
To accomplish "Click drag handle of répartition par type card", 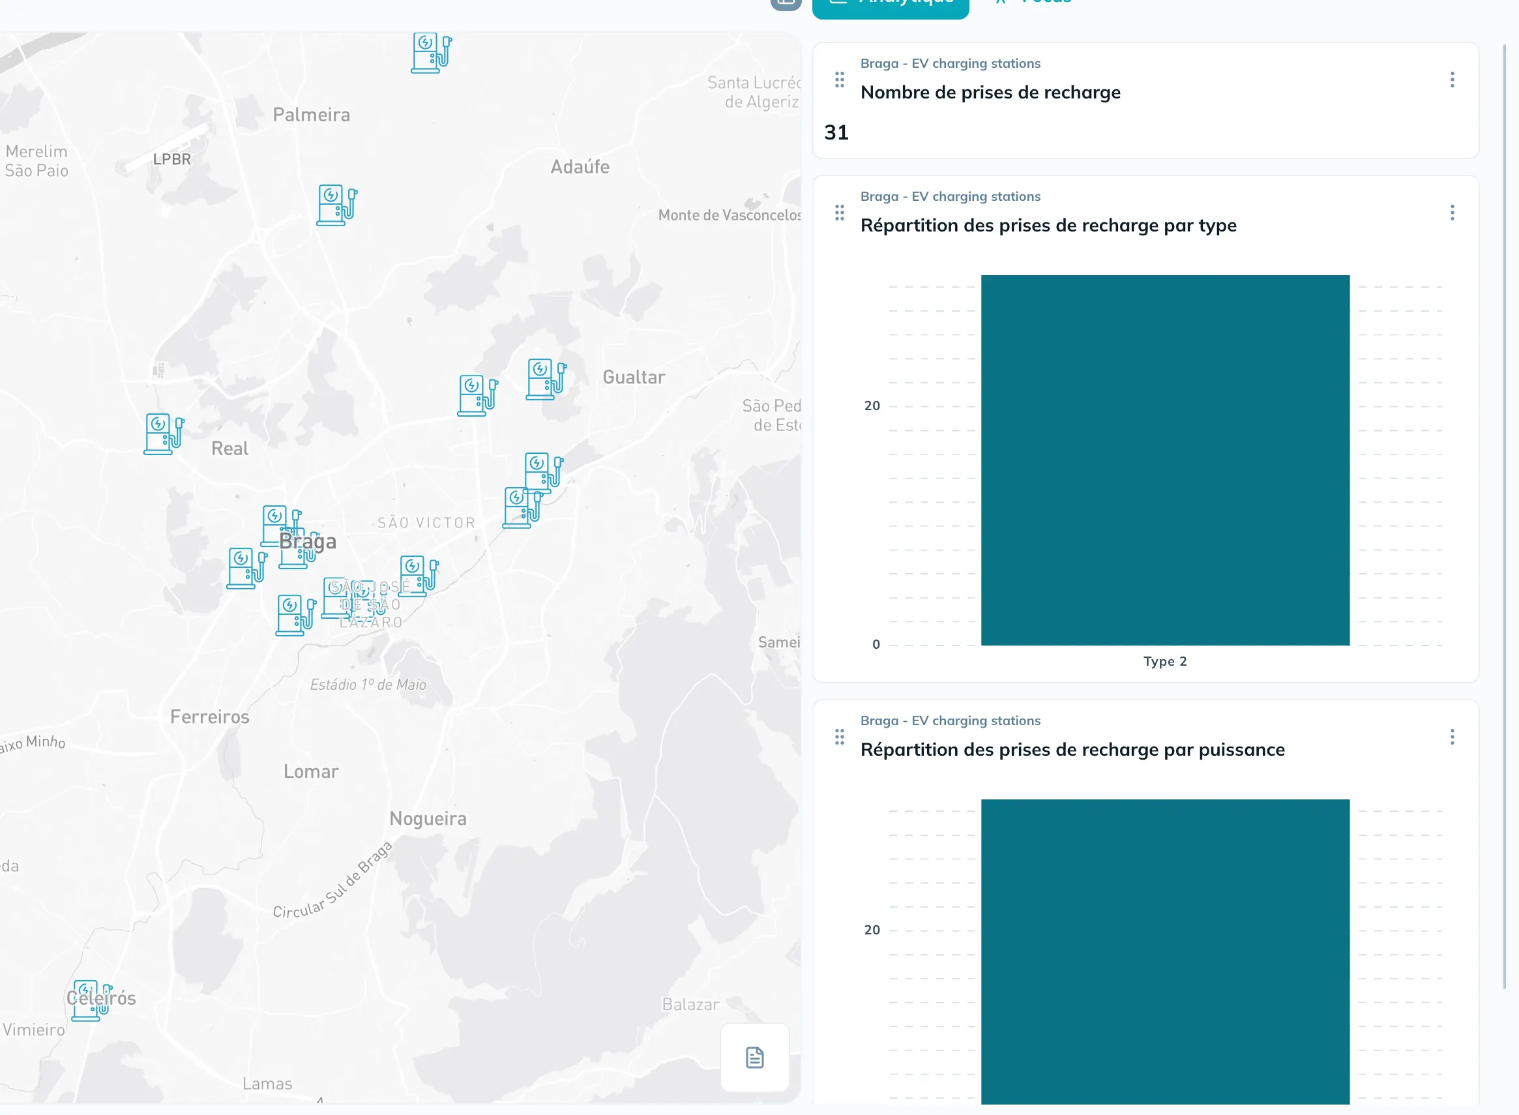I will [839, 213].
